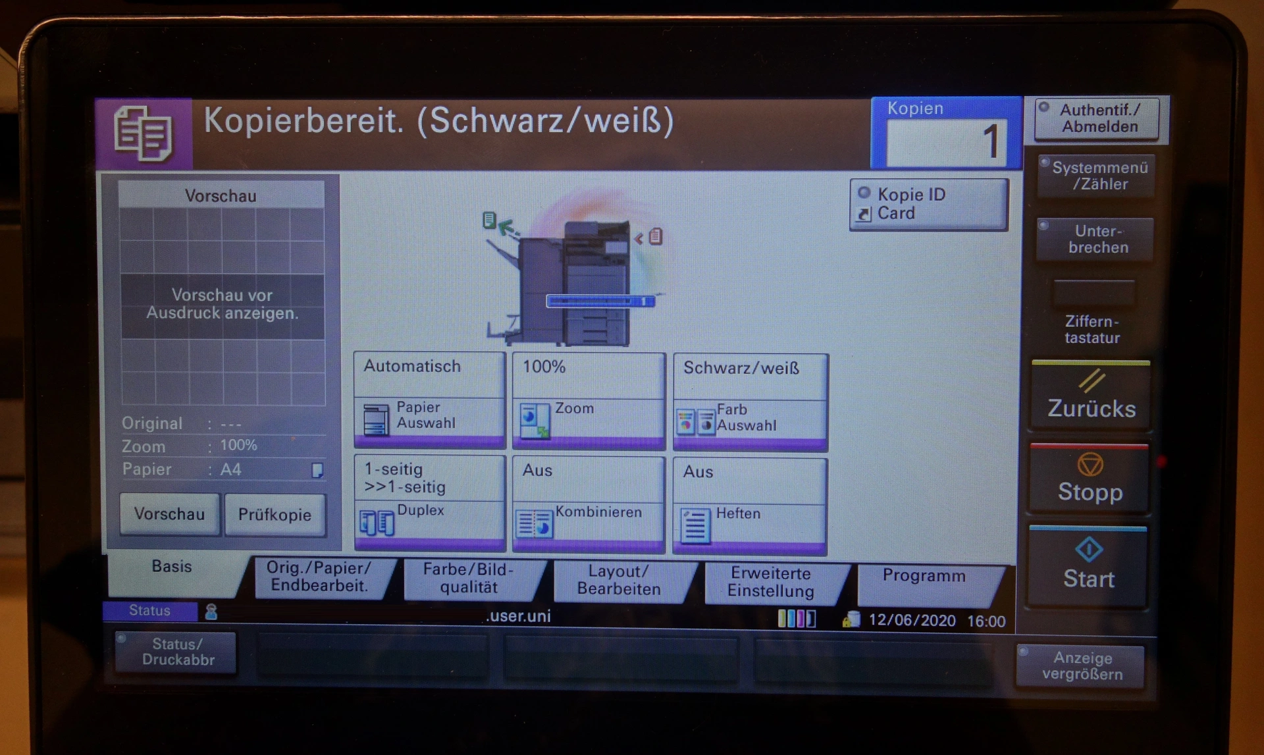The image size is (1264, 755).
Task: Open the Heften staple icon
Action: (x=695, y=525)
